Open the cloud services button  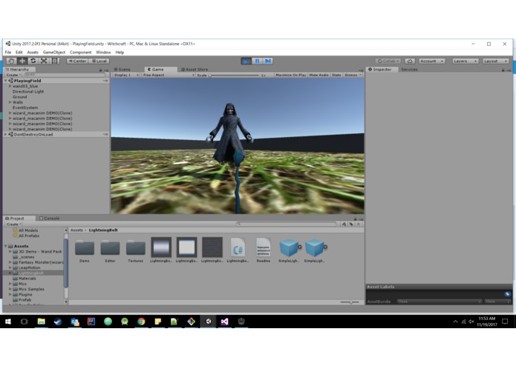(x=410, y=61)
